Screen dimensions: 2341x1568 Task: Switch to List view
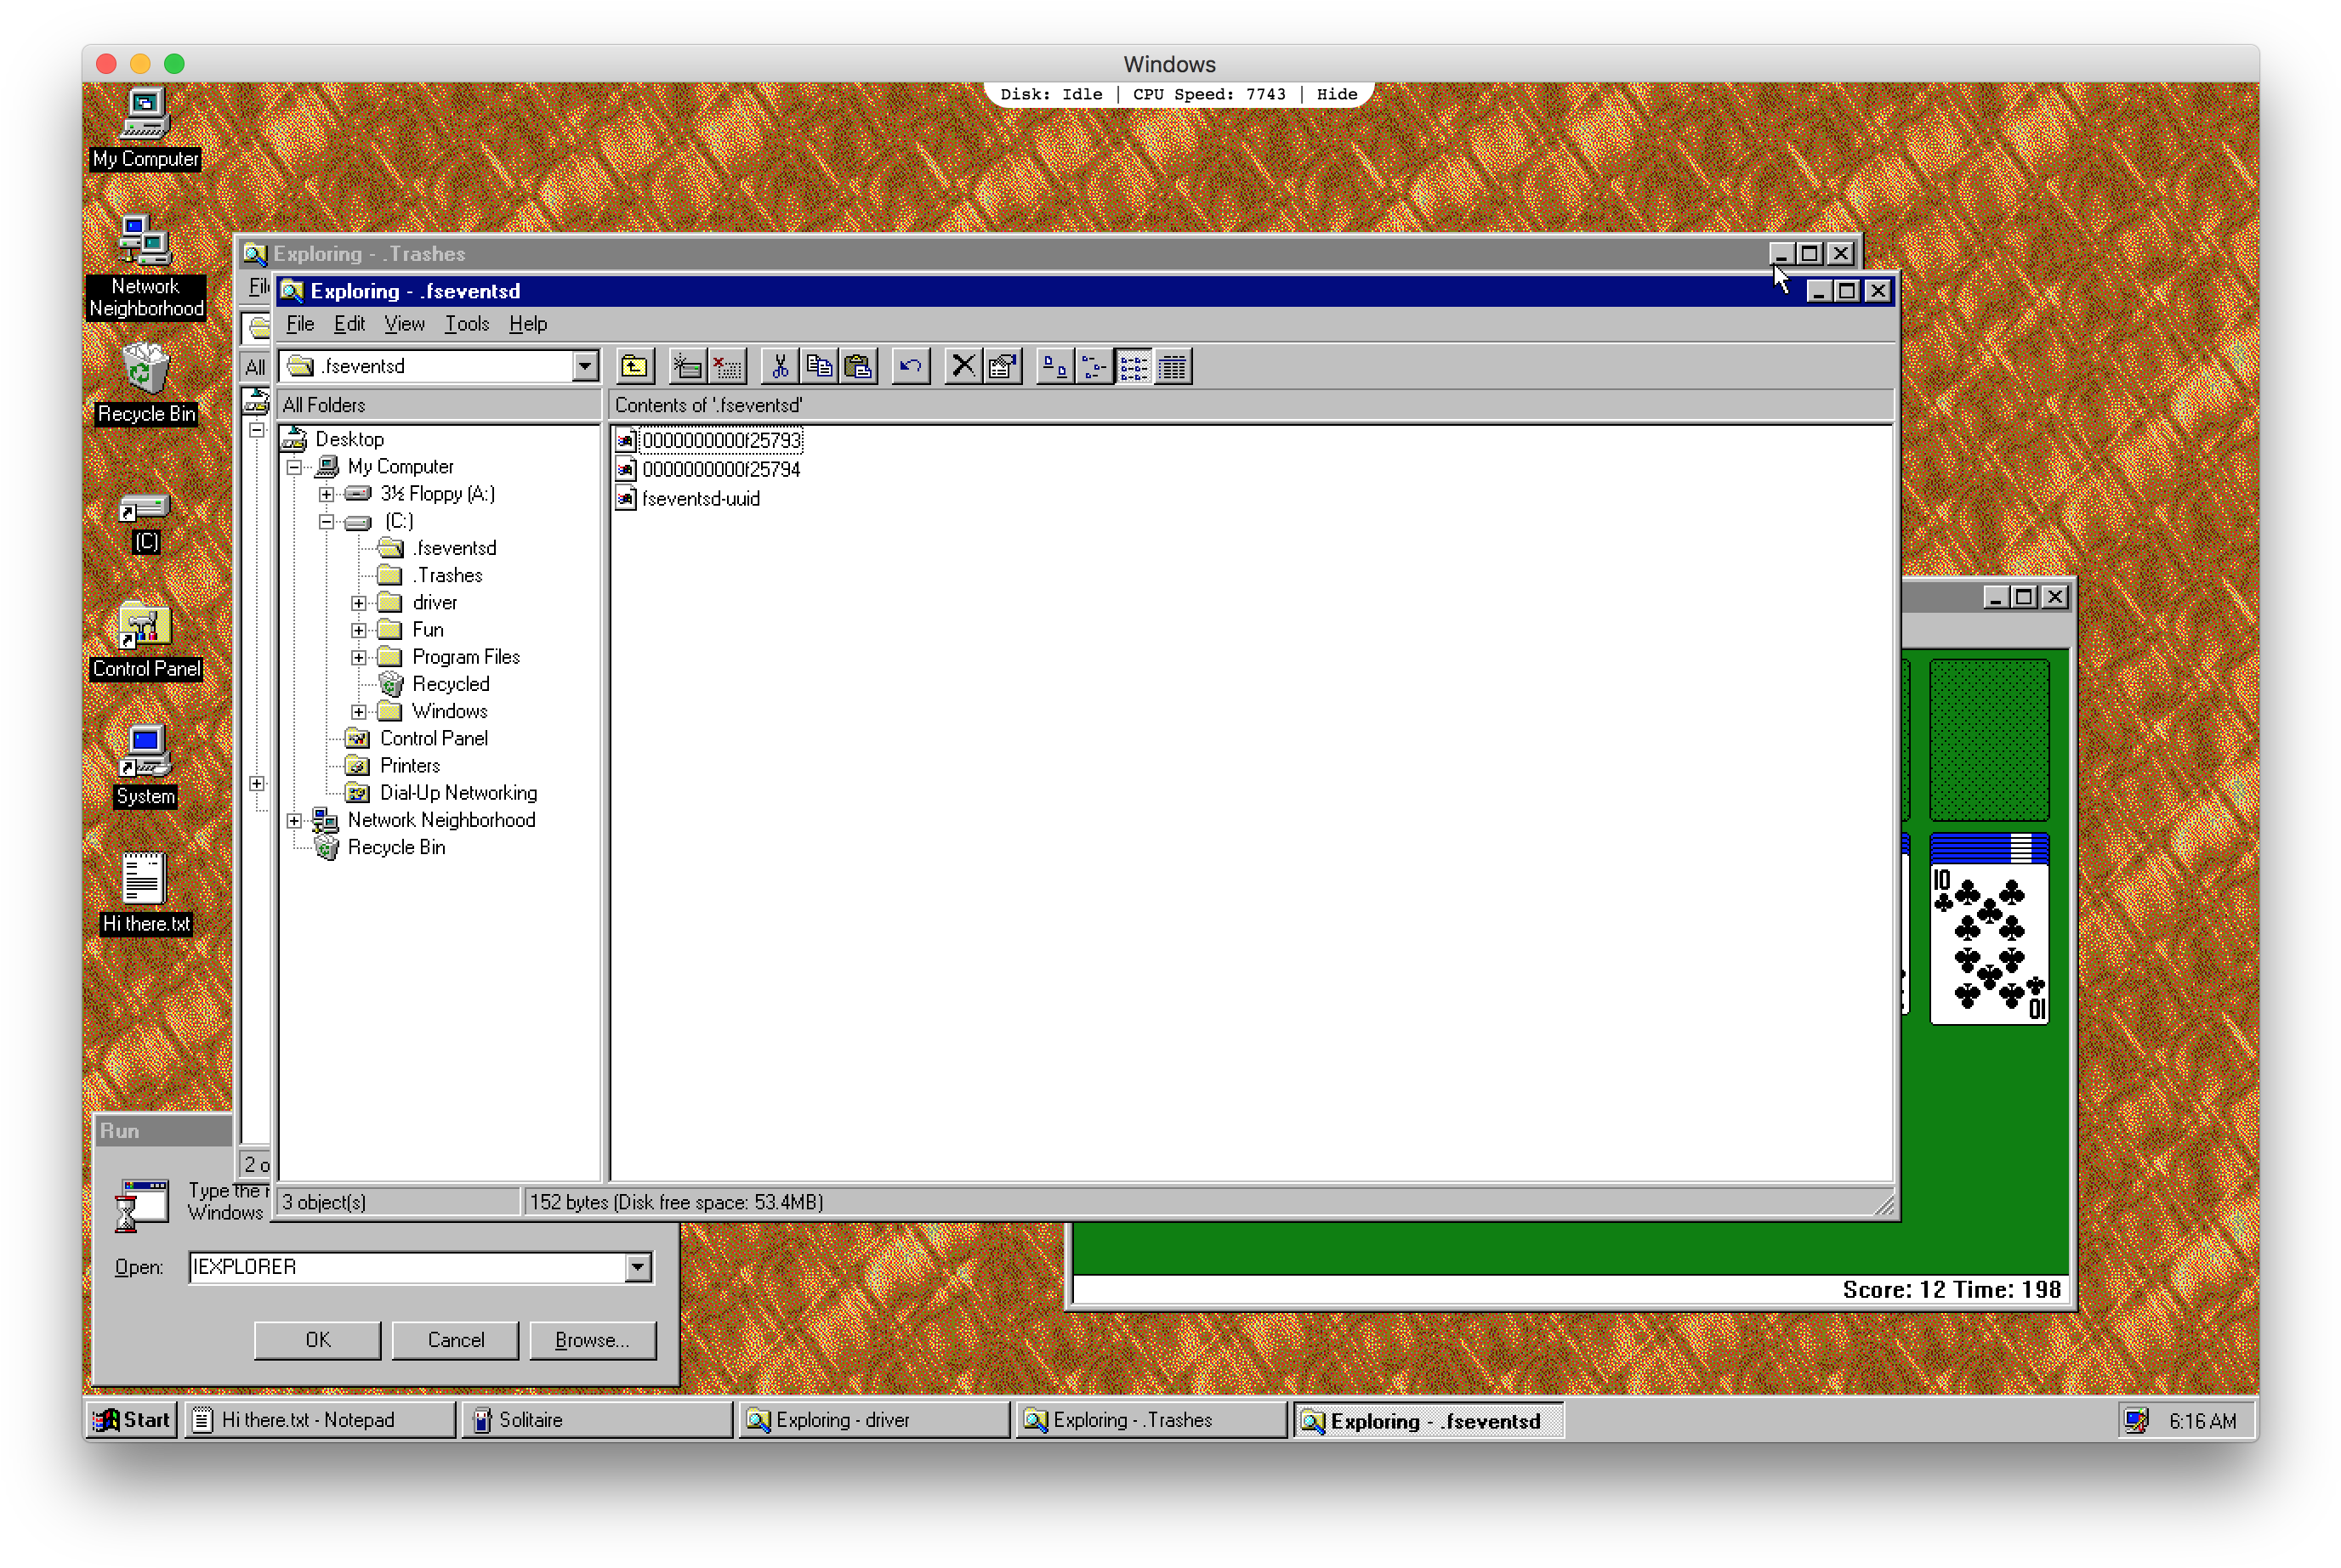pos(1134,367)
